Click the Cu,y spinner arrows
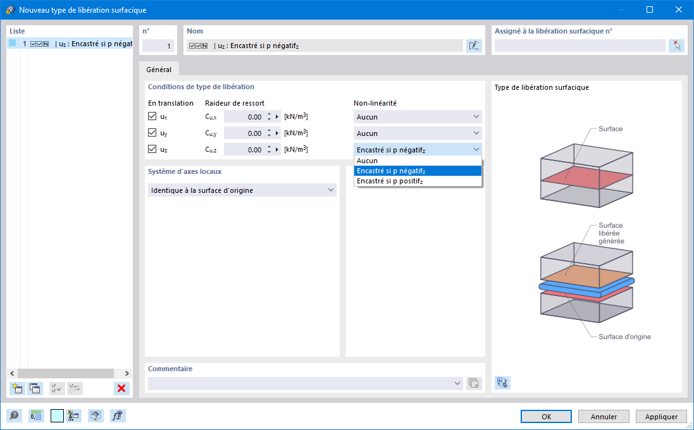The width and height of the screenshot is (694, 430). (x=269, y=133)
